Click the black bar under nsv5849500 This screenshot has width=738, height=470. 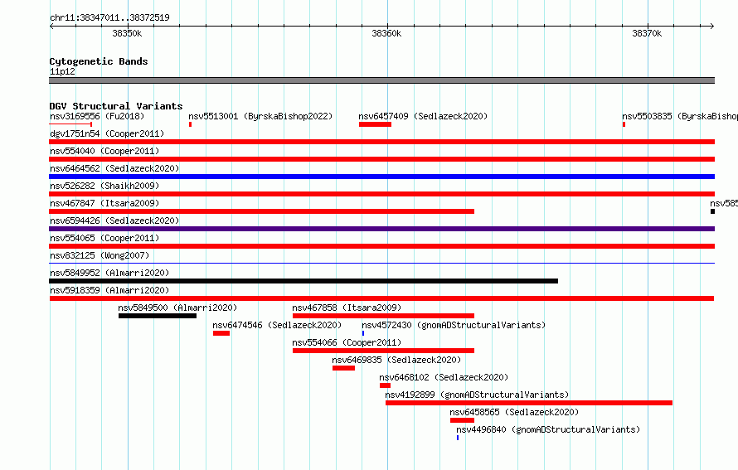click(x=158, y=316)
